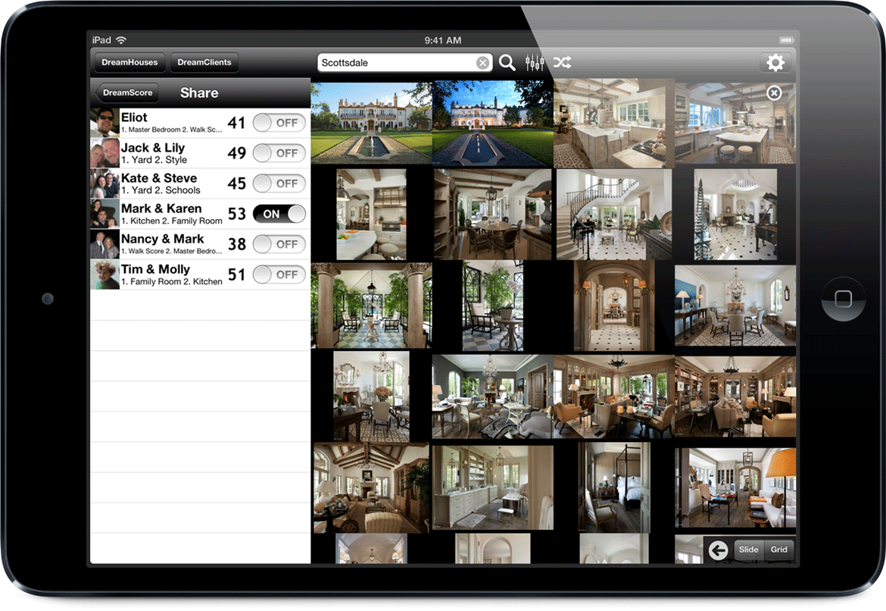
Task: Click '1. Kitchen 2. Family Room' preferences
Action: tap(172, 221)
